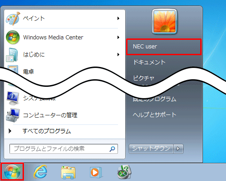Click the user account flower picture
The image size is (226, 181).
coord(165,21)
